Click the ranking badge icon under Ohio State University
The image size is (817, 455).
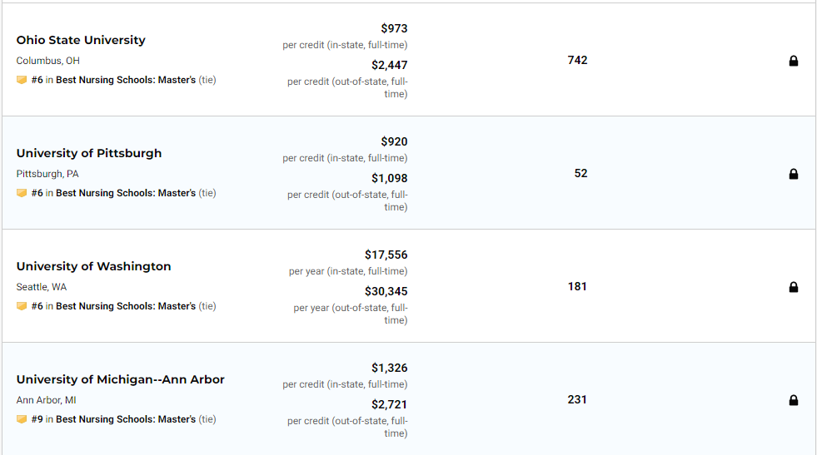(x=22, y=80)
